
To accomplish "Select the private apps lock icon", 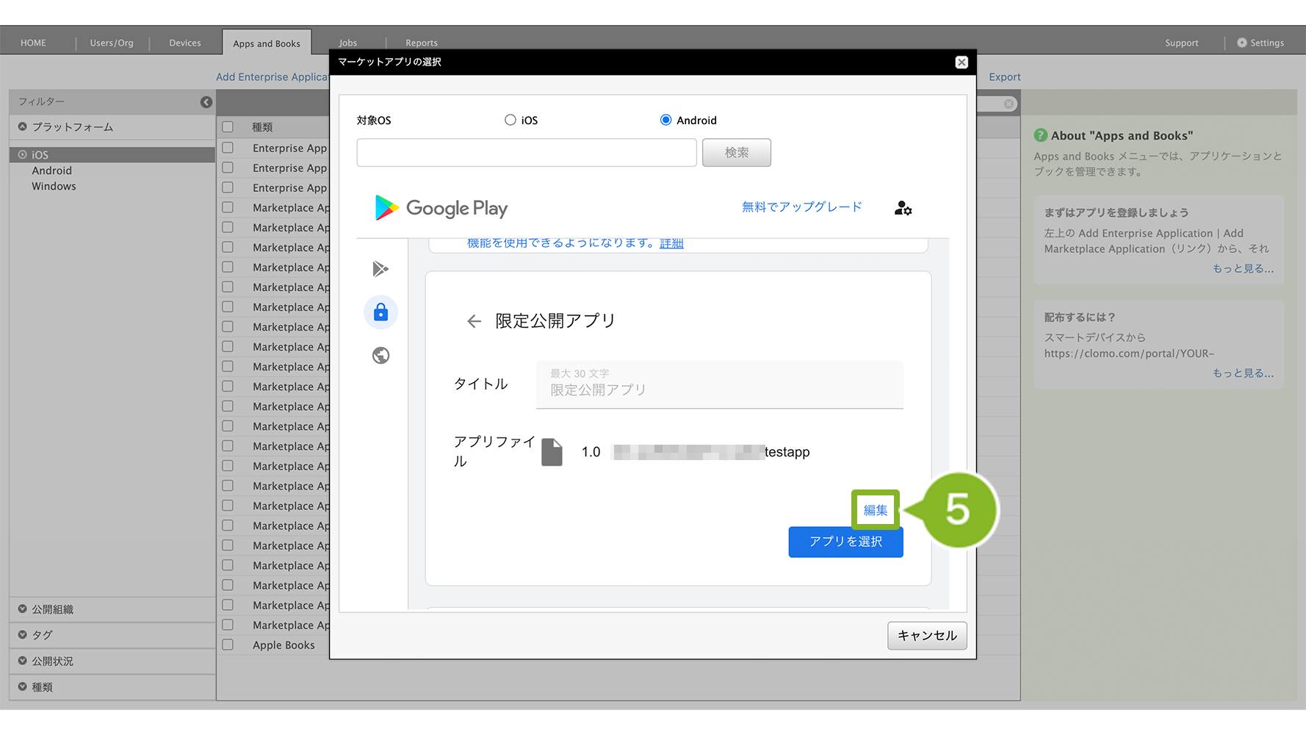I will click(380, 312).
